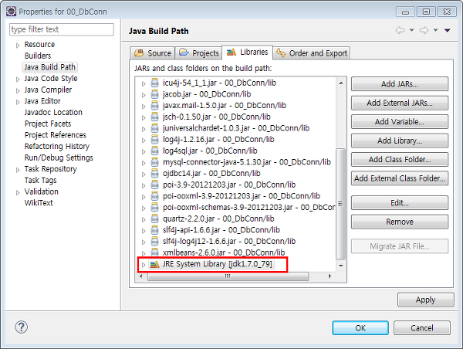
Task: Expand the Java Editor node
Action: tap(18, 102)
